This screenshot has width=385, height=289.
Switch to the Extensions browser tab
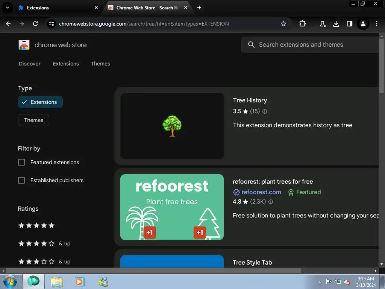point(58,8)
